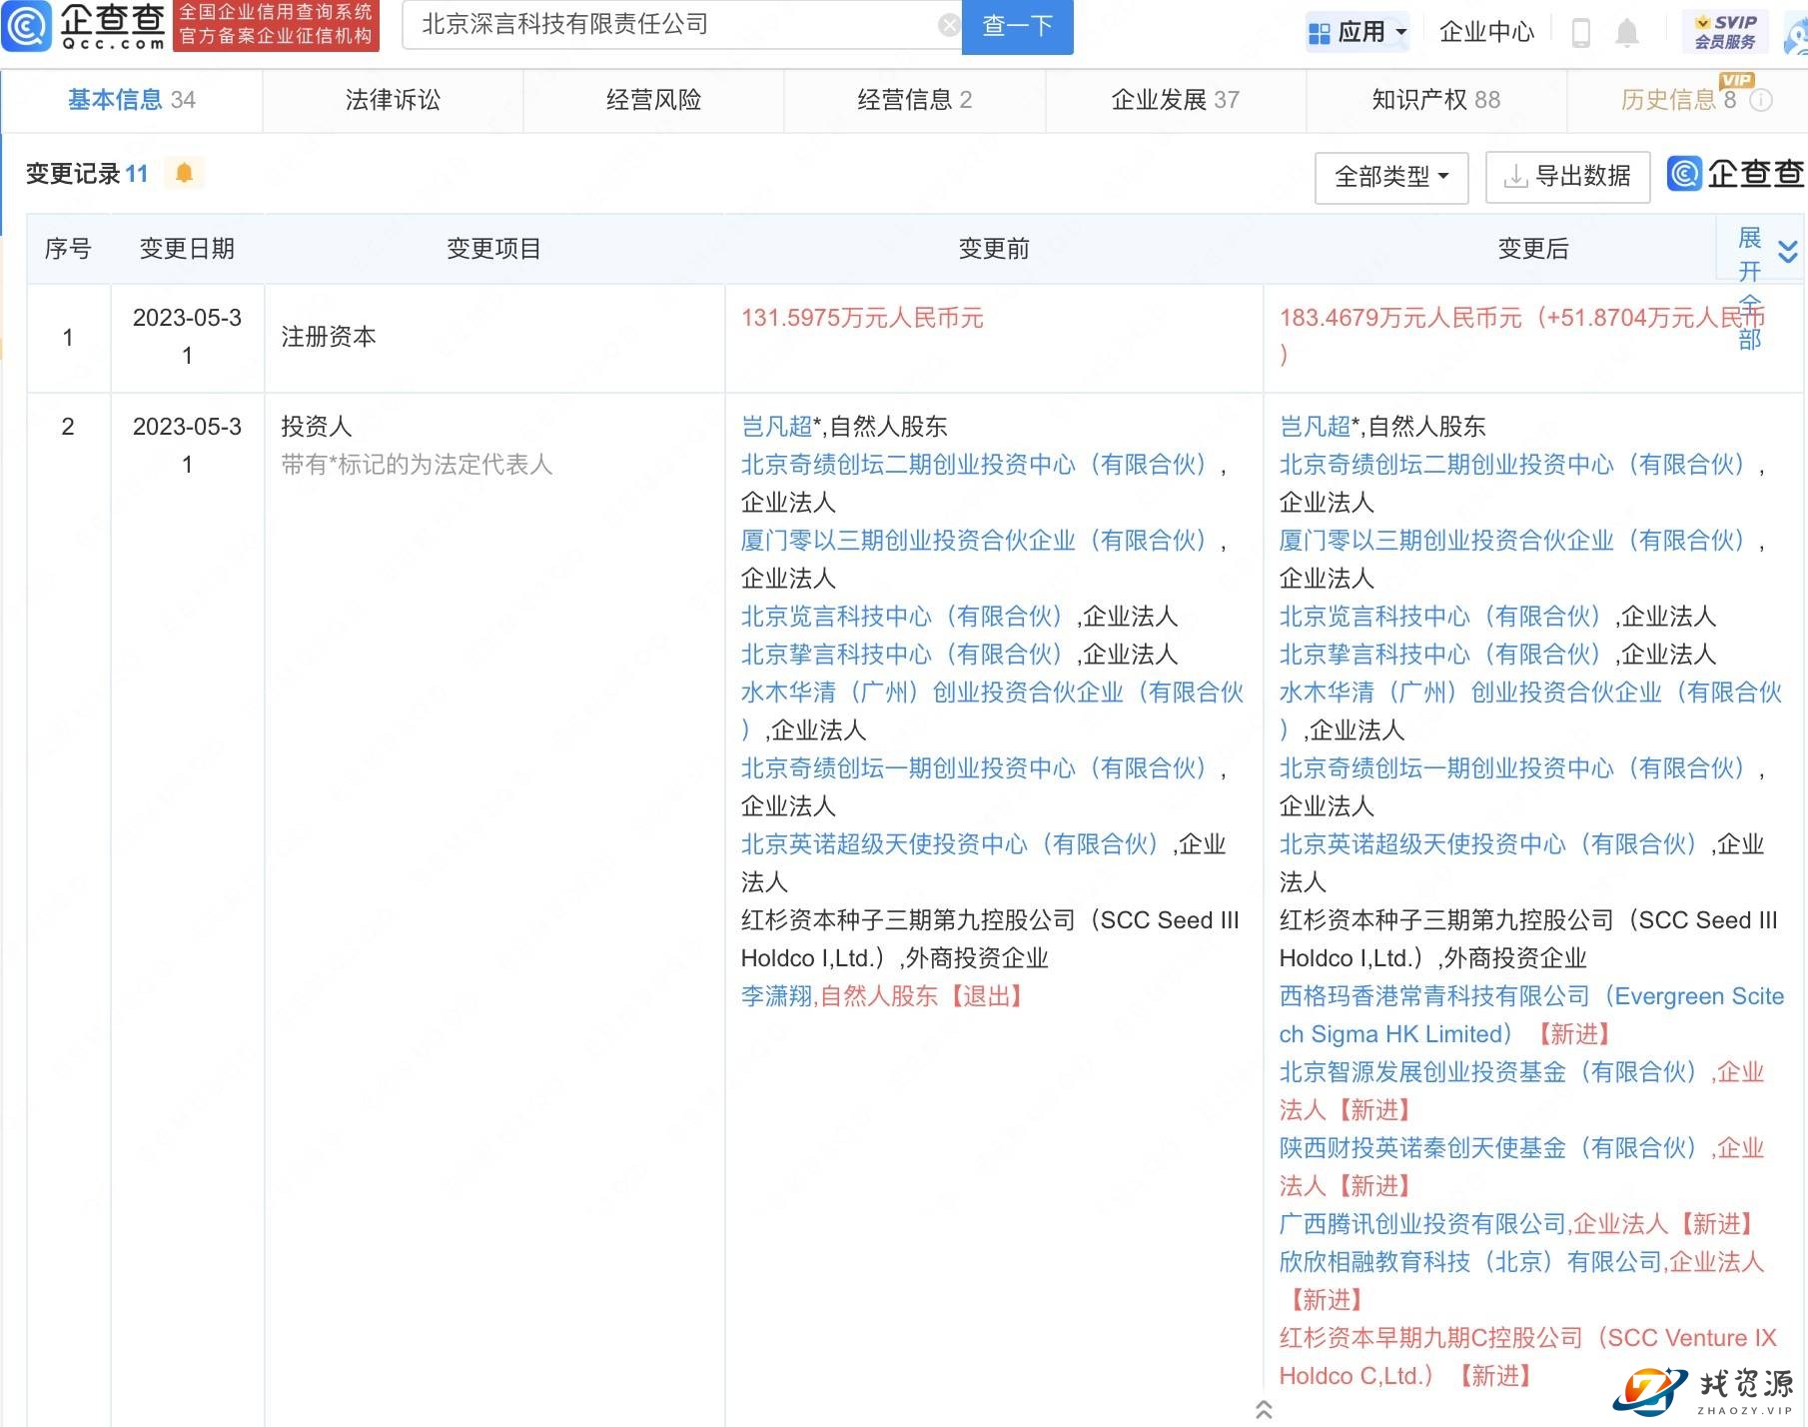Open the customer service avatar icon
1808x1427 pixels.
1796,36
